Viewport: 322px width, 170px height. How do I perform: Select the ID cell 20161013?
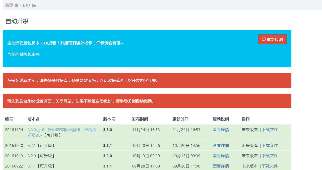tap(14, 156)
